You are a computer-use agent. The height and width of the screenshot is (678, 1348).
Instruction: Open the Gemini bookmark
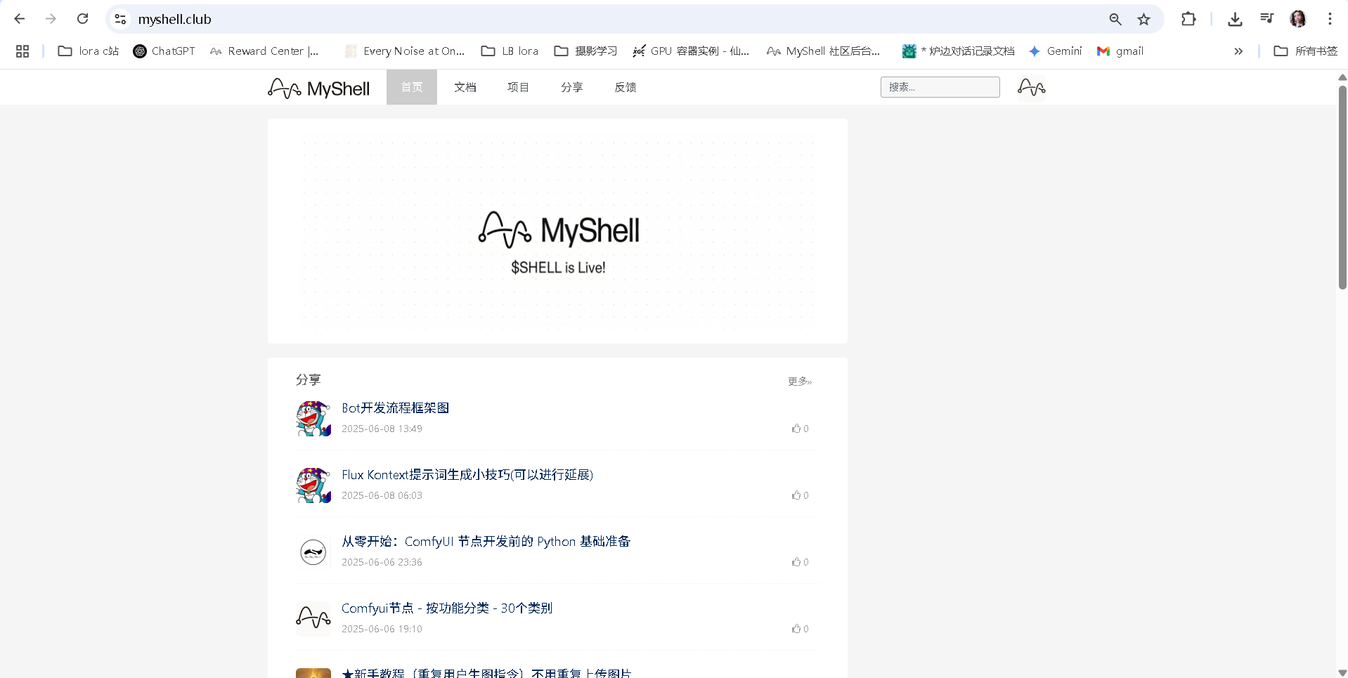(x=1055, y=51)
